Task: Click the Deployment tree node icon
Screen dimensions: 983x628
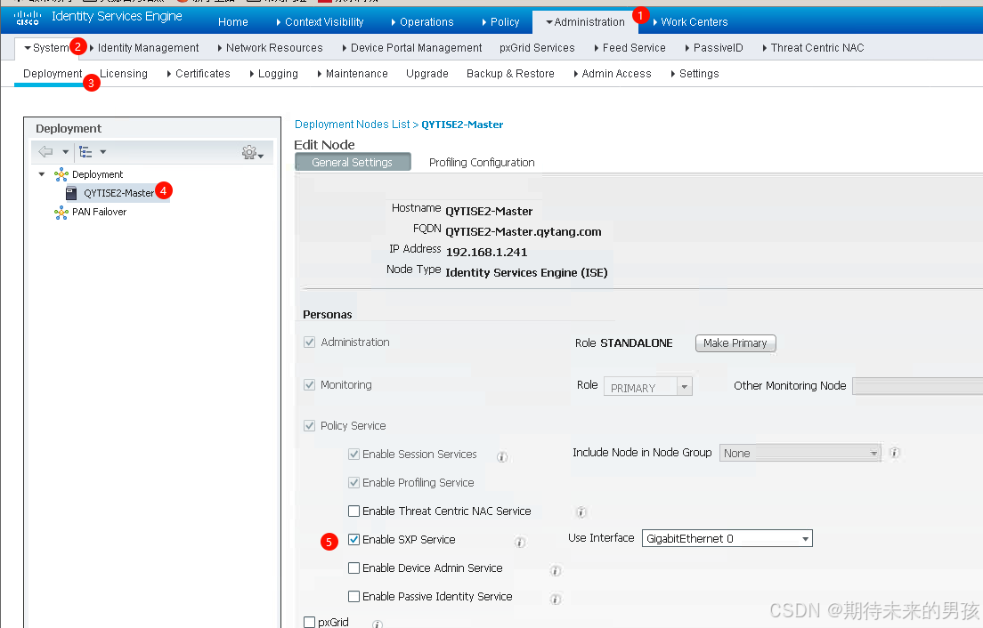Action: point(61,174)
